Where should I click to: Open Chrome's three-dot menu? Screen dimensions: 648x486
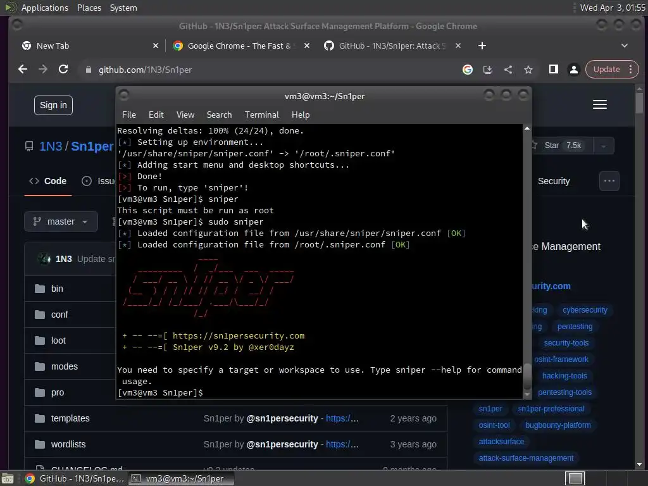[x=631, y=70]
